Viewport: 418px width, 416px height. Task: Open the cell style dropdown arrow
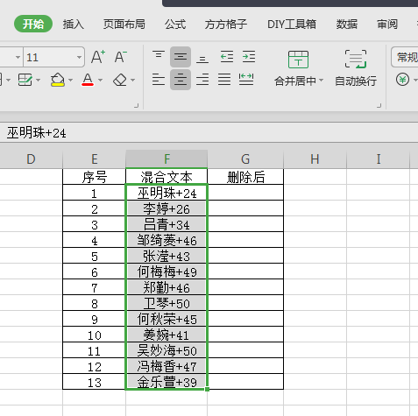(38, 80)
